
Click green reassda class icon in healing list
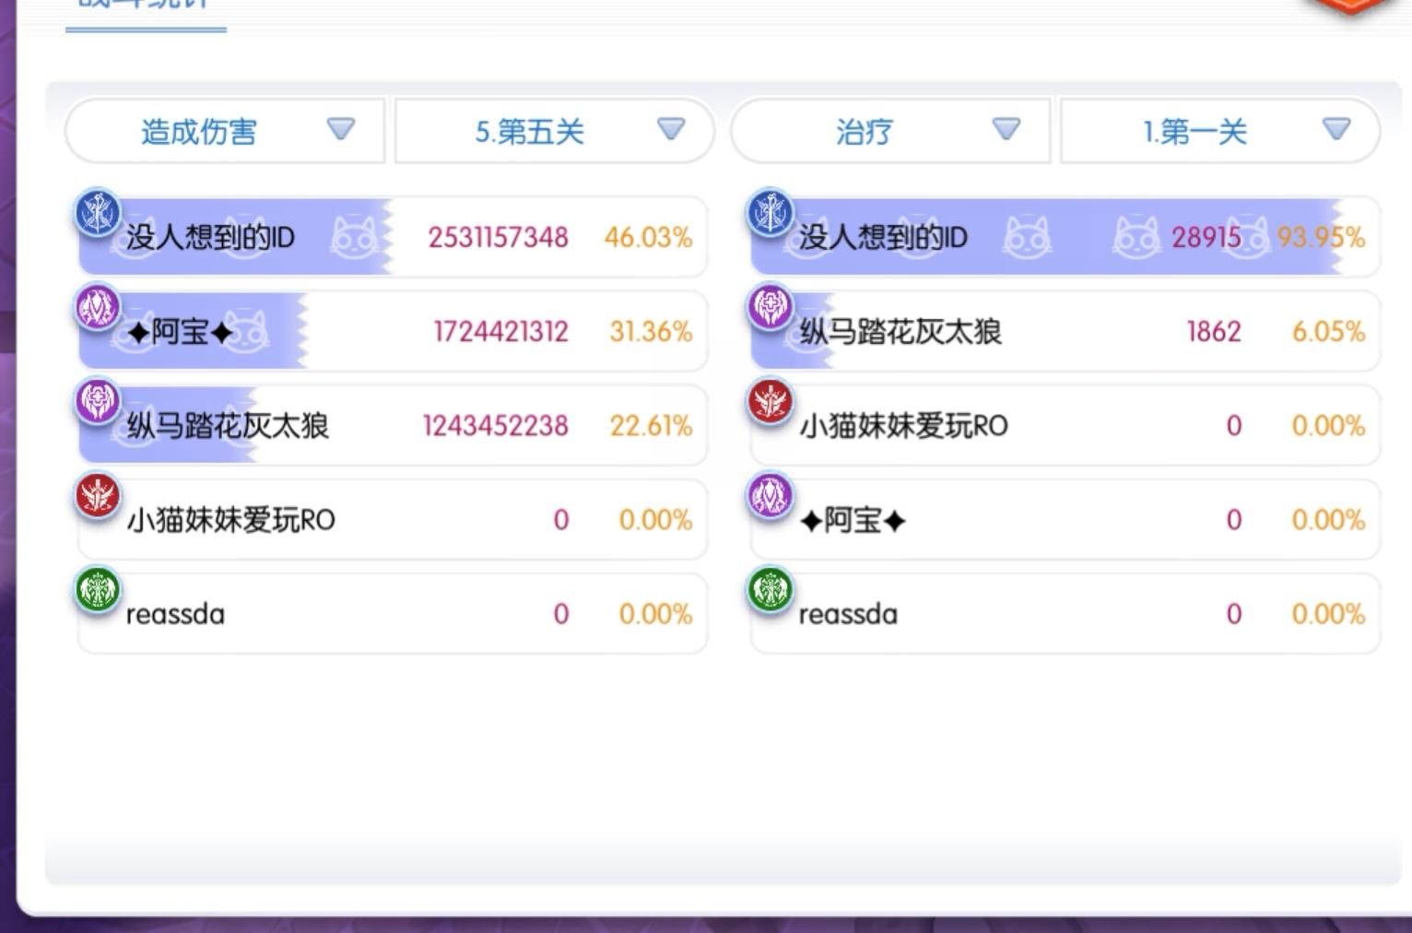coord(770,590)
